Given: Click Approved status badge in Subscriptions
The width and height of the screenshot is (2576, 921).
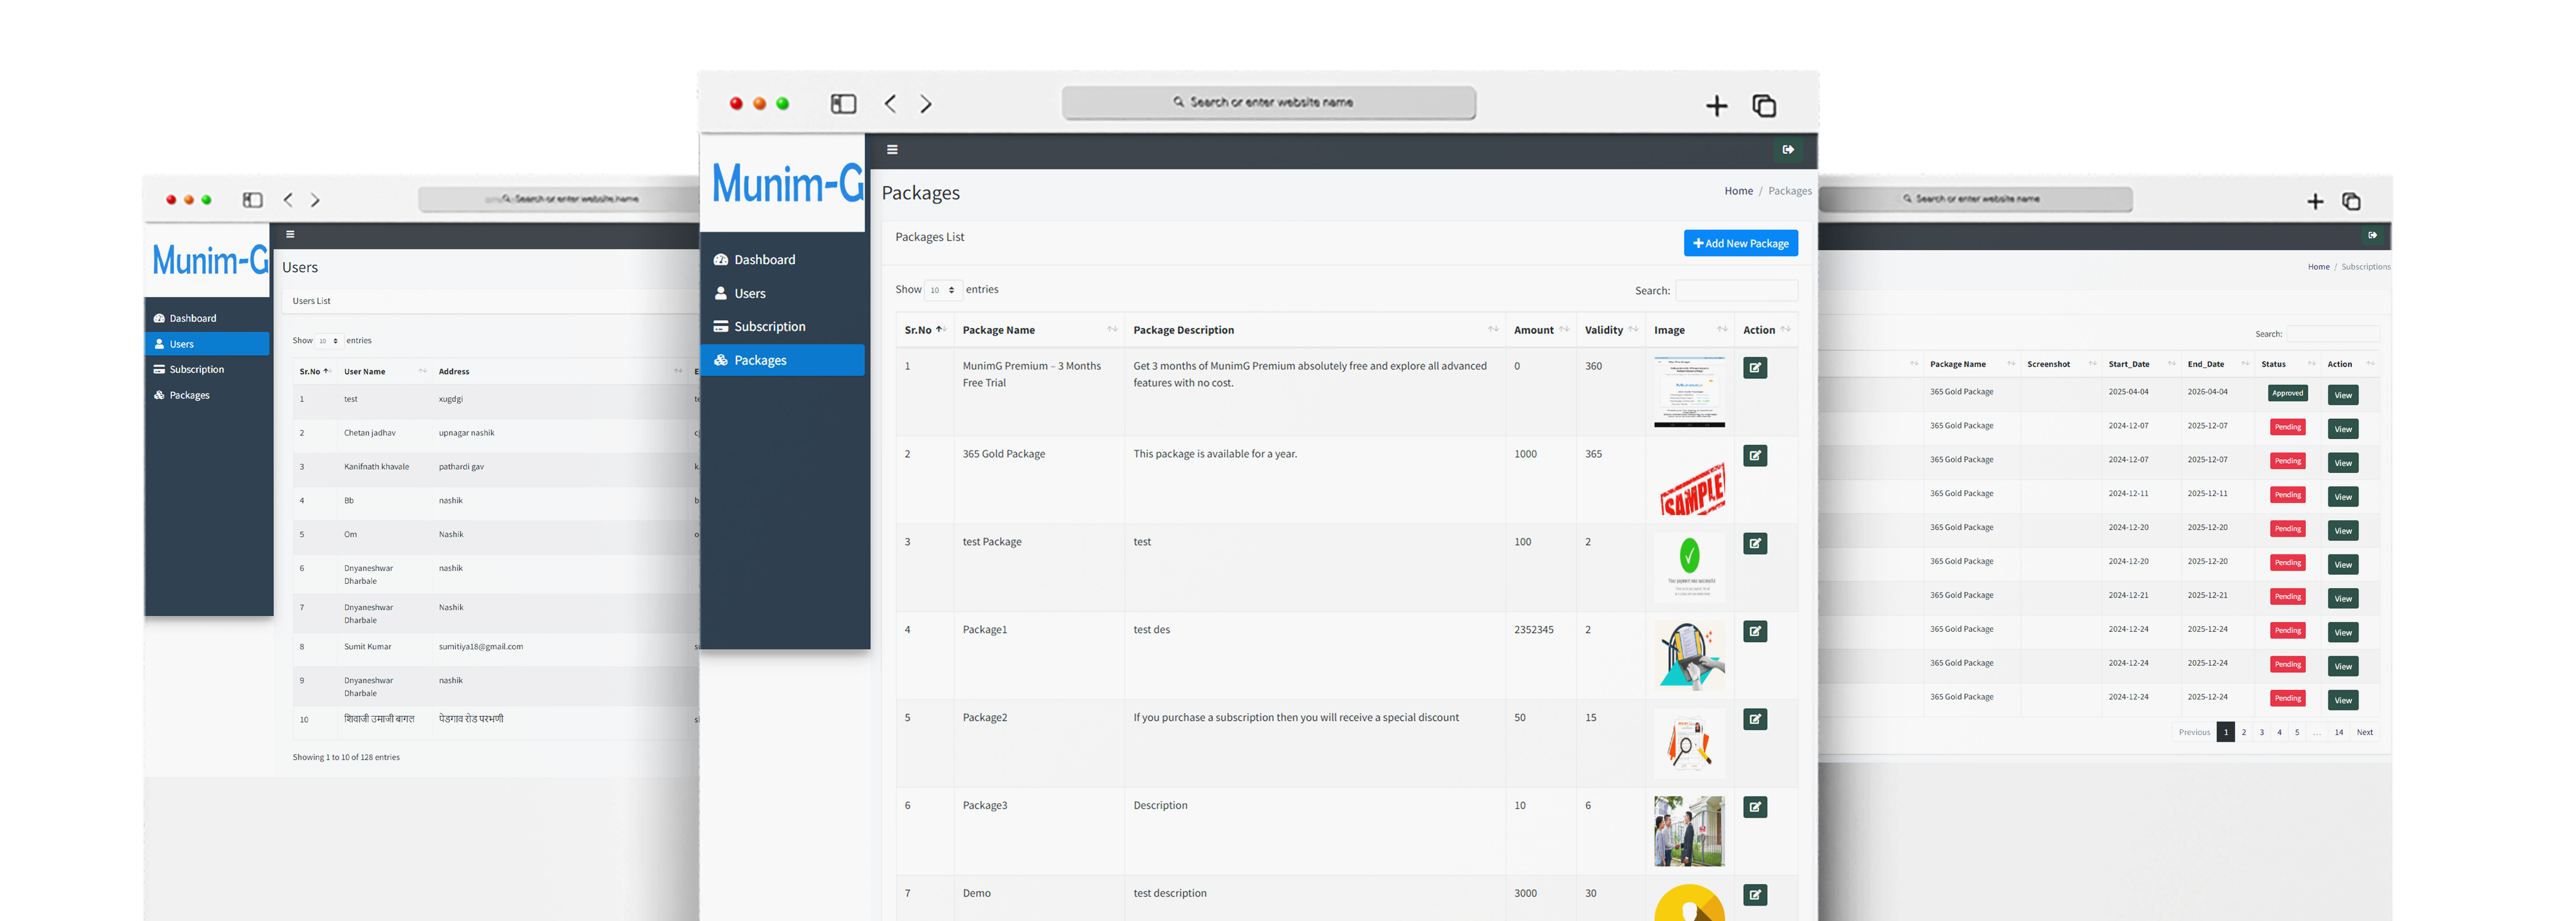Looking at the screenshot, I should tap(2287, 394).
